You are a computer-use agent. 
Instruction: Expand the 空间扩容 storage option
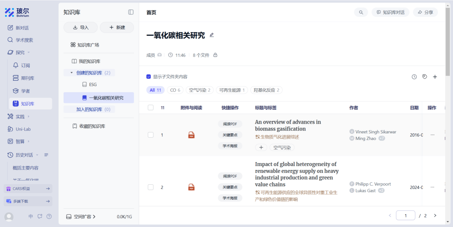pyautogui.click(x=81, y=217)
